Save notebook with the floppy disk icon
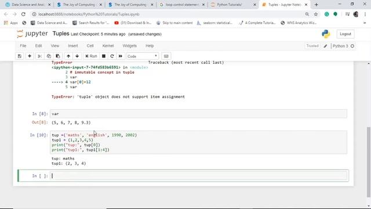The height and width of the screenshot is (209, 371). tap(20, 56)
